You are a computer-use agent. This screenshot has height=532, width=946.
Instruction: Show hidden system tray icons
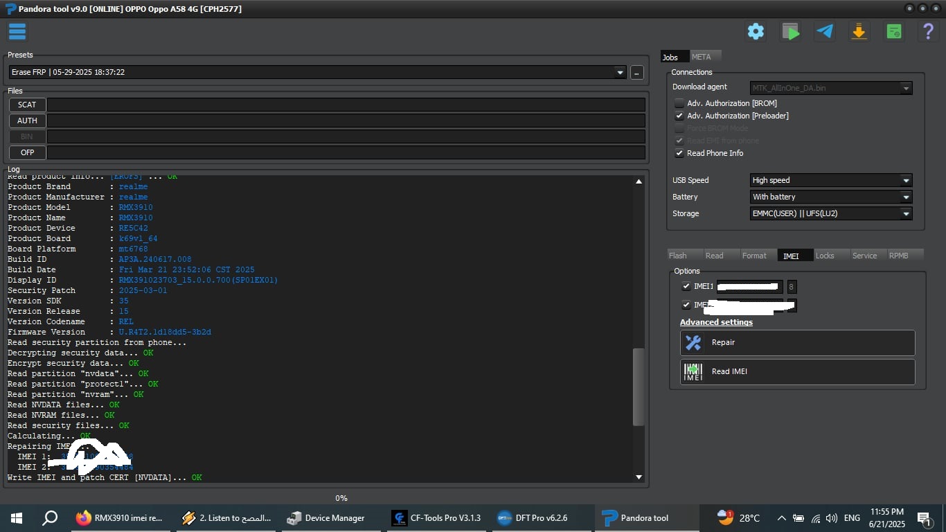point(781,518)
